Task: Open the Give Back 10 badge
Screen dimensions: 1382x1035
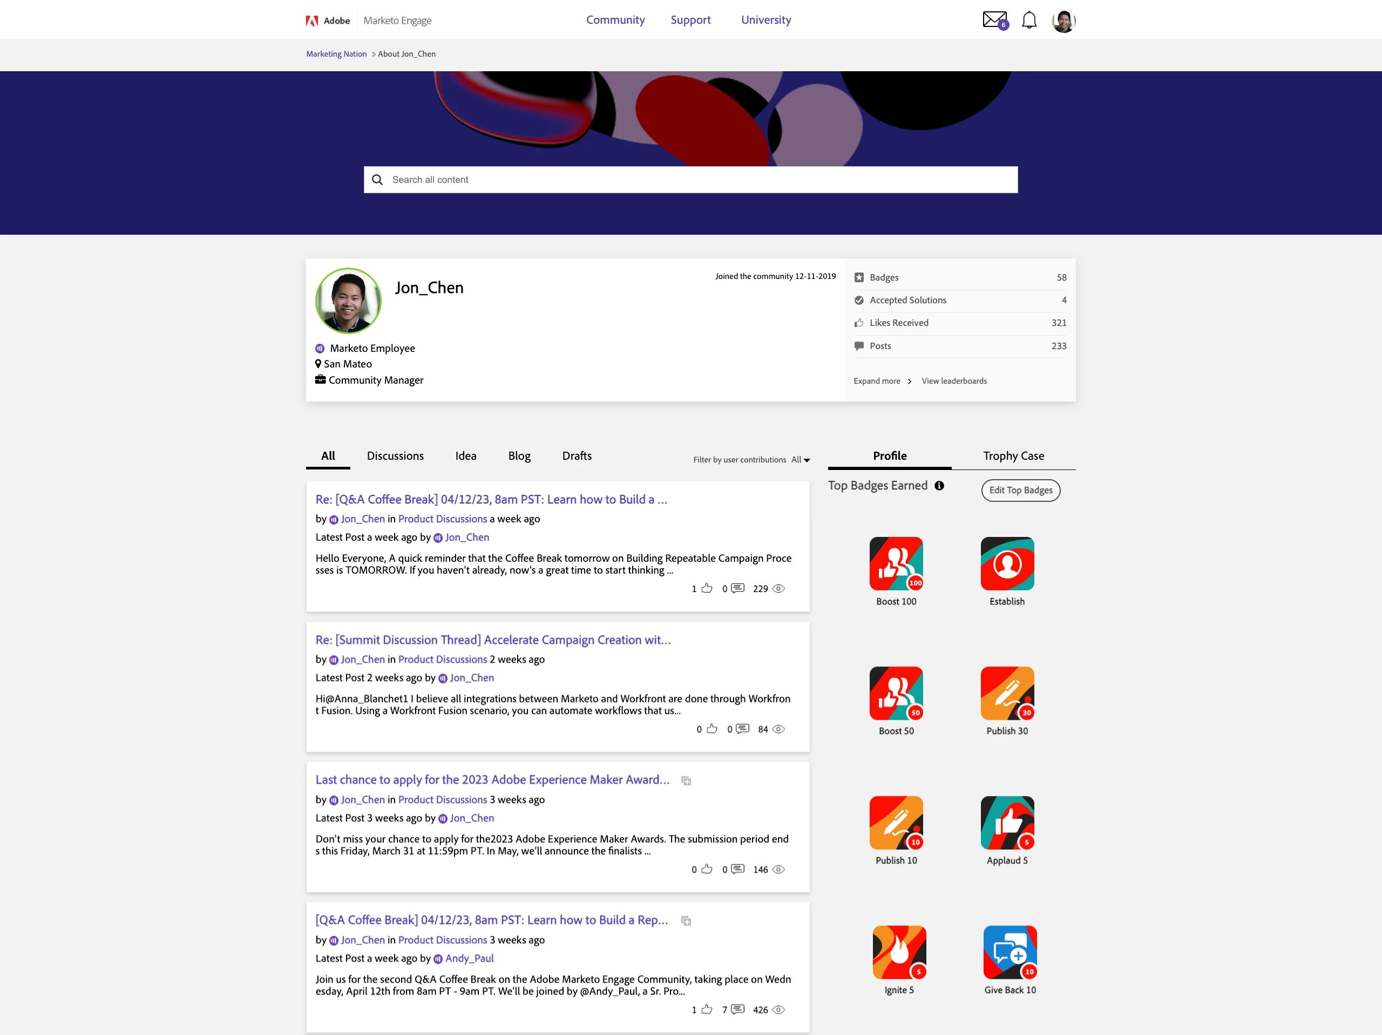Action: point(1010,952)
